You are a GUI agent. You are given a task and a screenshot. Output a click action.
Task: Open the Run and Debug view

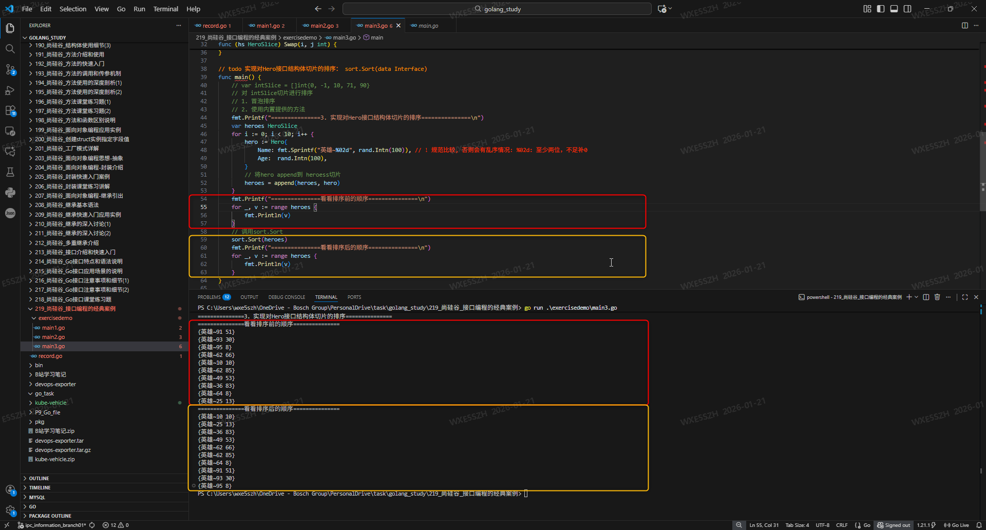pyautogui.click(x=10, y=90)
